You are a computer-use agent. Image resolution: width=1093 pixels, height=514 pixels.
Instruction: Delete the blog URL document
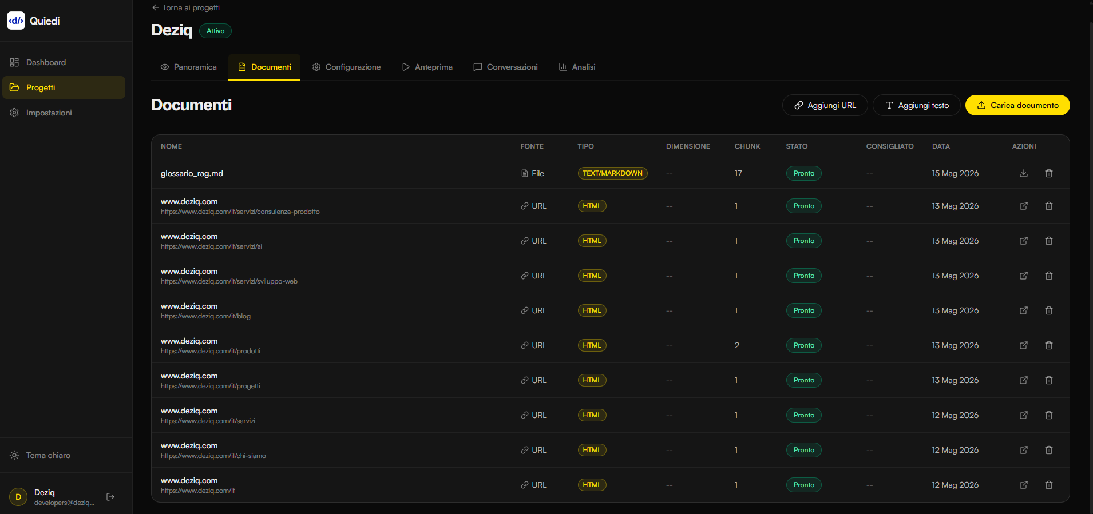pos(1049,310)
